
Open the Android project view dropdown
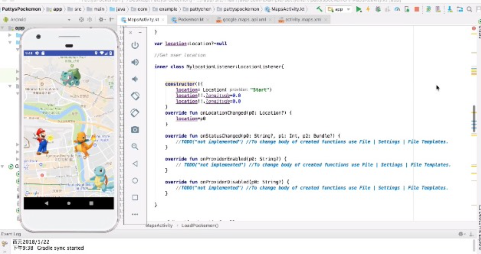click(36, 19)
